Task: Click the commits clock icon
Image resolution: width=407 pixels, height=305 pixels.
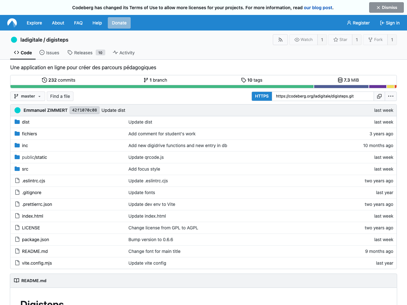Action: 44,80
